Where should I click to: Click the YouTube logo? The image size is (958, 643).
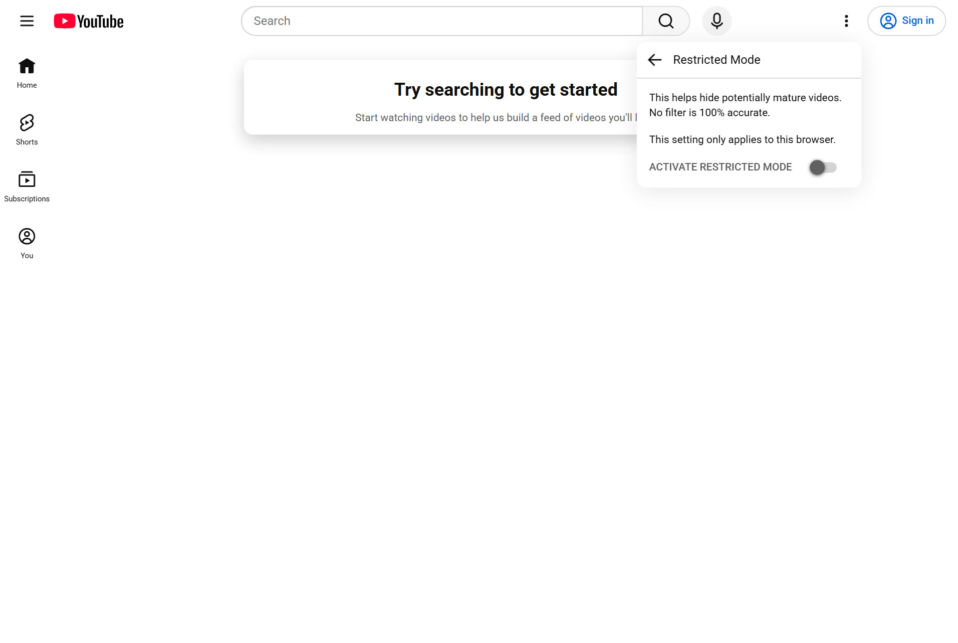(x=89, y=21)
